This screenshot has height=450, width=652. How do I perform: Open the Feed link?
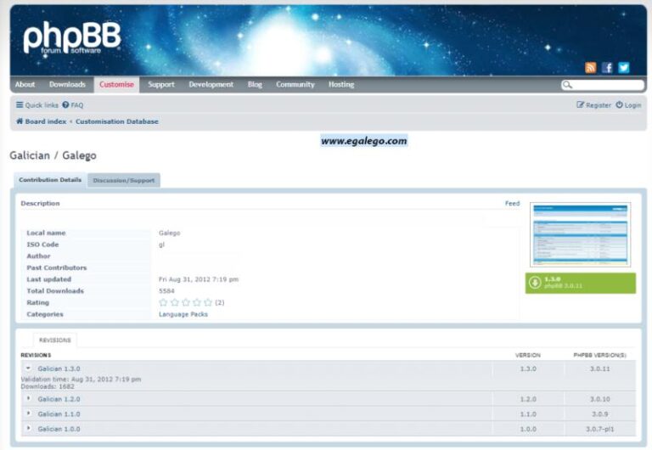click(512, 204)
